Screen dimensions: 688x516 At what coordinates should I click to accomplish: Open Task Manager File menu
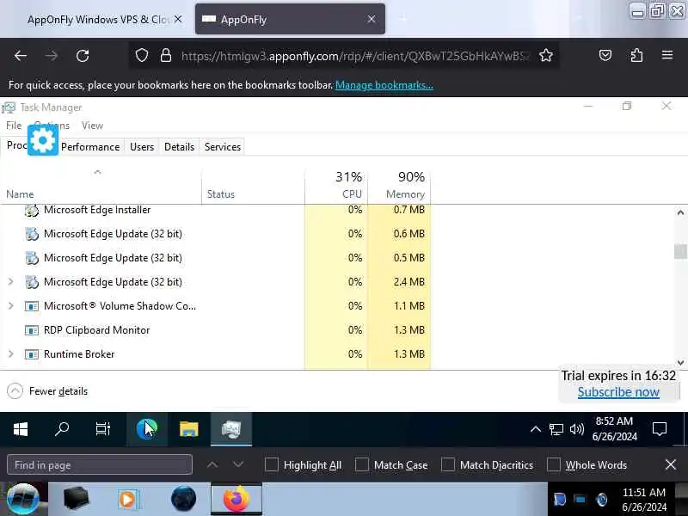click(x=14, y=126)
